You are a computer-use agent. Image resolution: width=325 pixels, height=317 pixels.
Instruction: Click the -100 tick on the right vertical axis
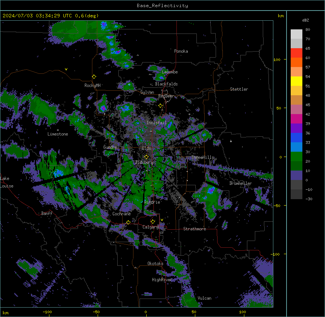(275, 254)
